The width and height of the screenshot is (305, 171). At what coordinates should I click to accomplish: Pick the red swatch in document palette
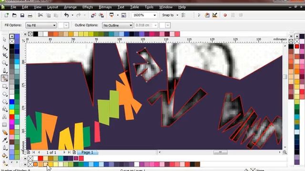tap(41, 158)
